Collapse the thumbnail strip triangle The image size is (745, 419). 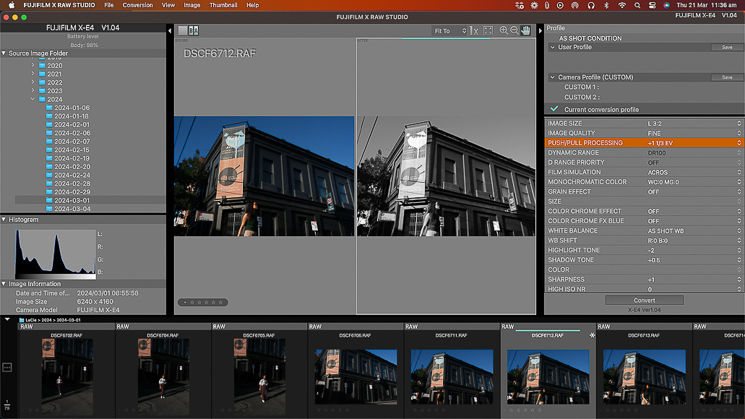coord(7,319)
